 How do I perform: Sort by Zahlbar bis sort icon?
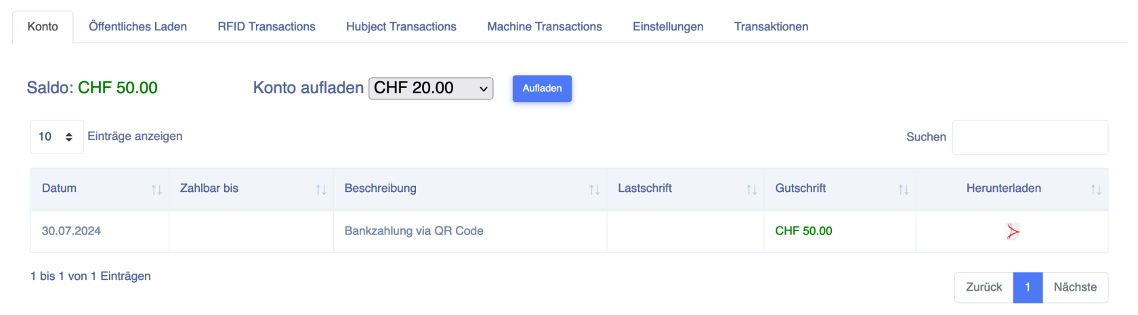tap(321, 190)
